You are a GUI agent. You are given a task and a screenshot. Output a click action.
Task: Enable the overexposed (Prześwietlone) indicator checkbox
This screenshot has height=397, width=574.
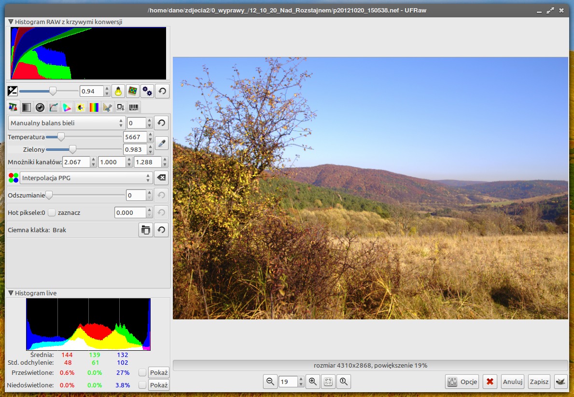pyautogui.click(x=142, y=372)
